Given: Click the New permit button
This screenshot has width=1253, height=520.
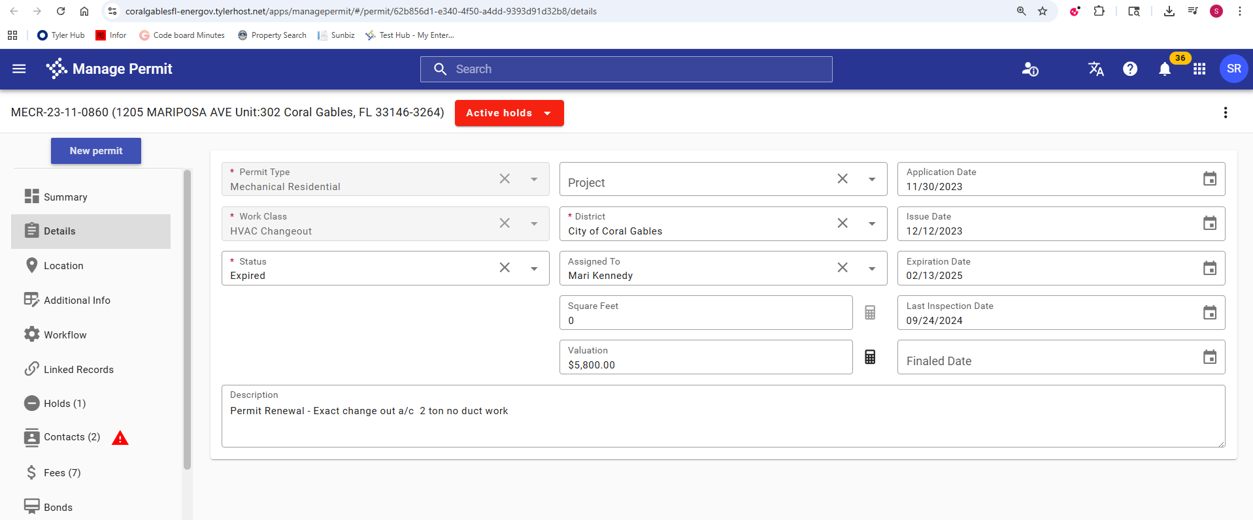Looking at the screenshot, I should tap(96, 151).
